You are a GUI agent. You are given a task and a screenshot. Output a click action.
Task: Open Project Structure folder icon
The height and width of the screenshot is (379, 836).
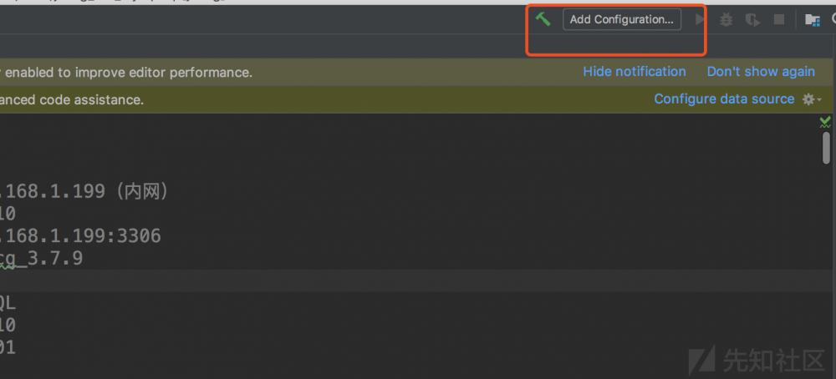(x=812, y=19)
